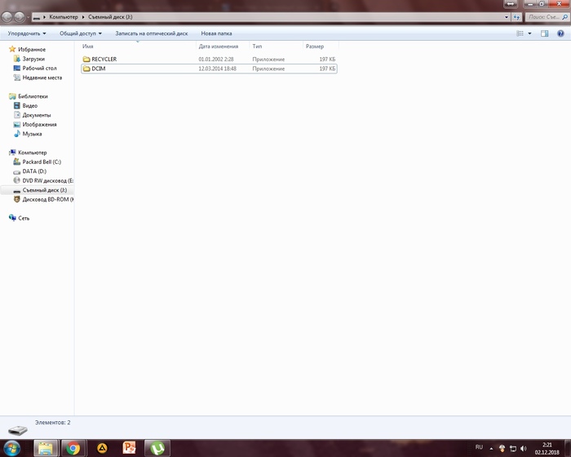
Task: Expand the view options dropdown arrow
Action: point(529,33)
